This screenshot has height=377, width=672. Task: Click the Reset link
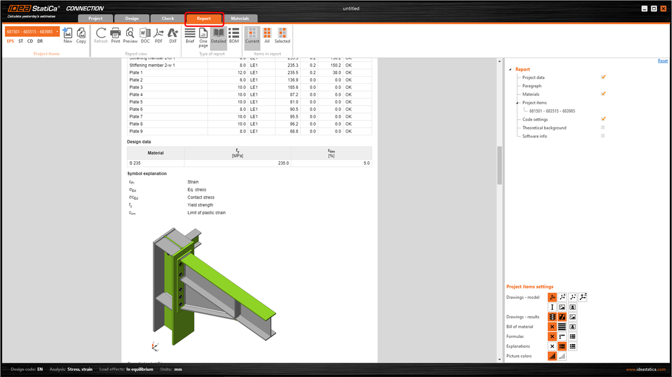tap(663, 60)
